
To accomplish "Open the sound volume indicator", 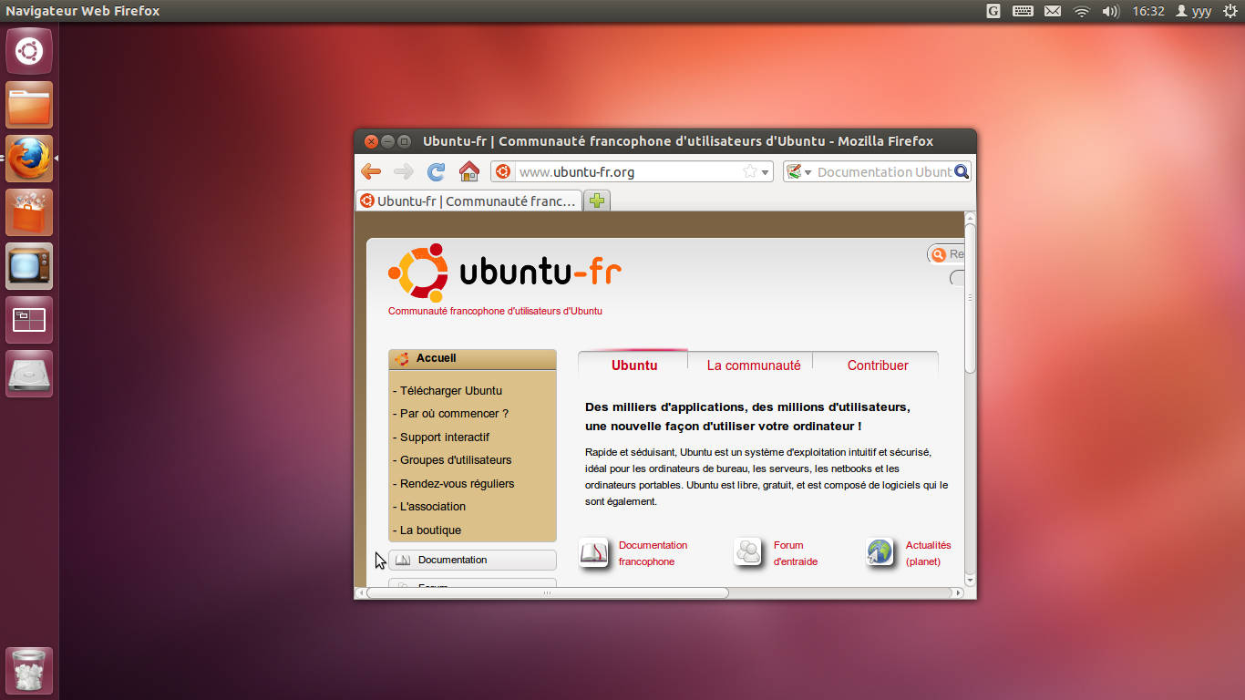I will [1110, 11].
